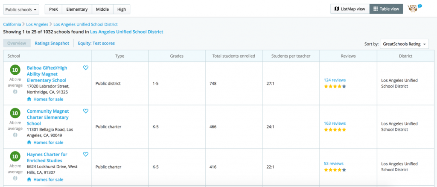Go to Los Angeles breadcrumb link
This screenshot has width=437, height=187.
(37, 24)
